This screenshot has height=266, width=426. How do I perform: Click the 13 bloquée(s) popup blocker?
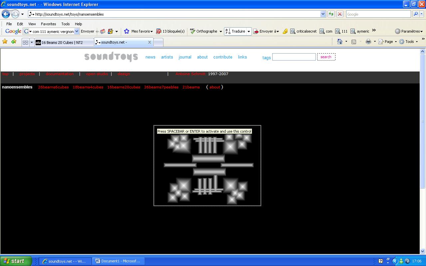[170, 31]
